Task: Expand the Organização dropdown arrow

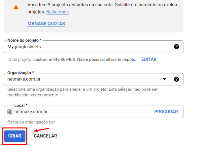Action: pyautogui.click(x=164, y=79)
